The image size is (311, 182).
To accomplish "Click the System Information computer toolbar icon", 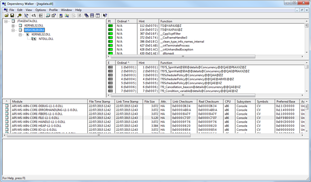I will pos(61,16).
